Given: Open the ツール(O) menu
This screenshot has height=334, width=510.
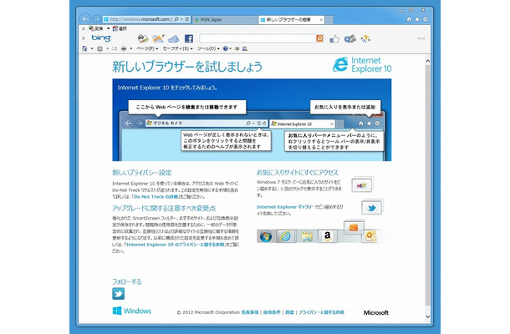Looking at the screenshot, I should click(208, 48).
